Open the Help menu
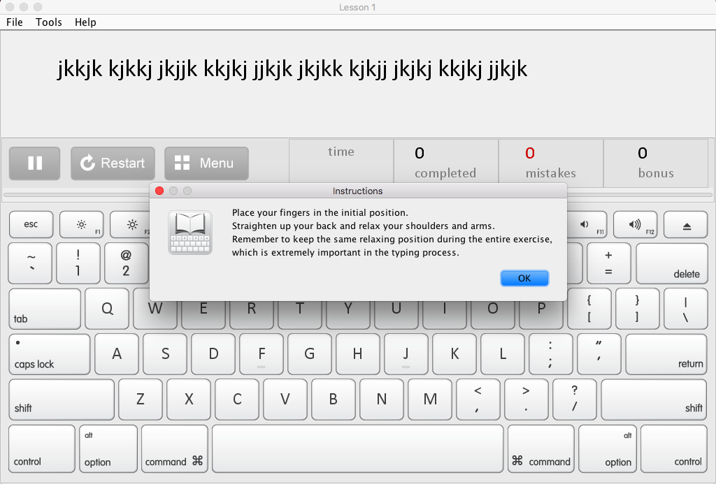Image resolution: width=716 pixels, height=484 pixels. click(x=85, y=22)
